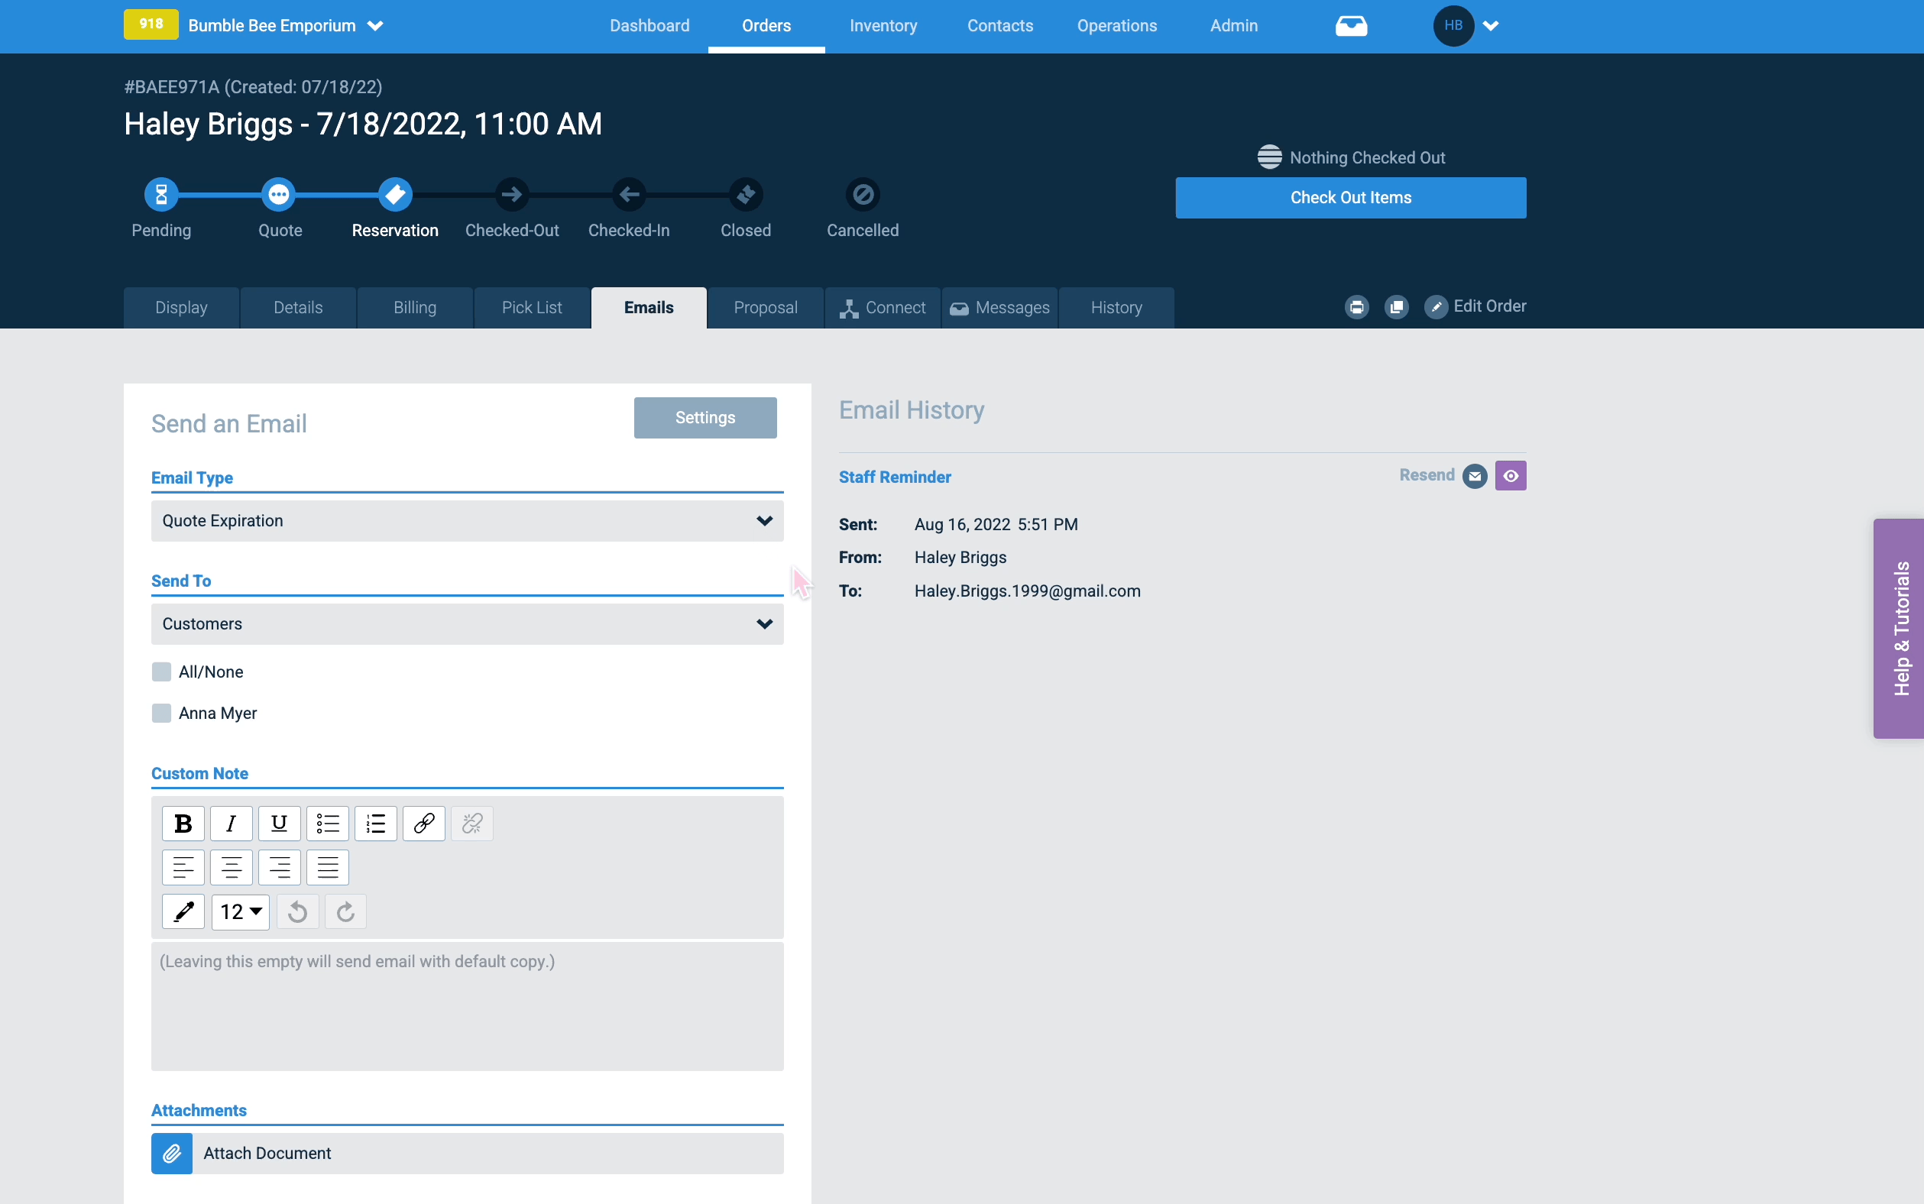The width and height of the screenshot is (1924, 1204).
Task: Open the font size 12 dropdown
Action: [x=241, y=911]
